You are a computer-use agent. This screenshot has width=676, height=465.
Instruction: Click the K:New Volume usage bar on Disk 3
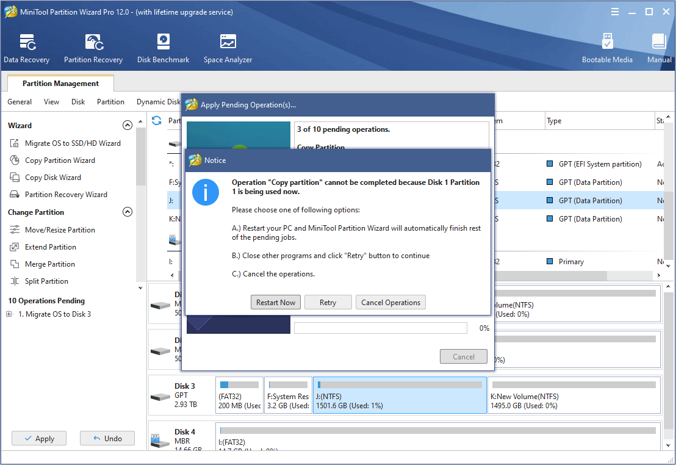574,385
